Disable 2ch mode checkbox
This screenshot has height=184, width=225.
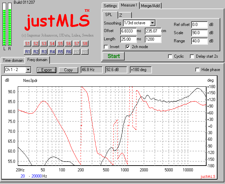click(x=128, y=47)
